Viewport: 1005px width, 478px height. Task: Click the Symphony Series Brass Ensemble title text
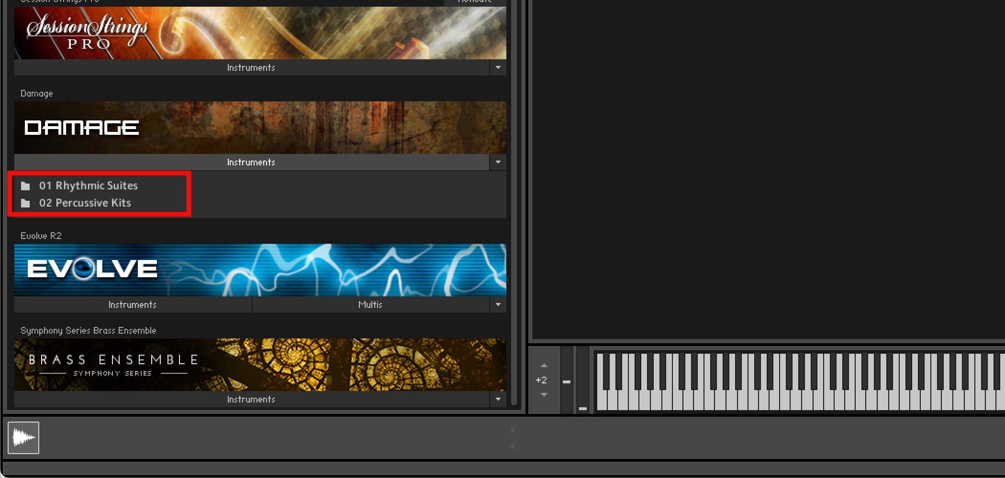89,330
